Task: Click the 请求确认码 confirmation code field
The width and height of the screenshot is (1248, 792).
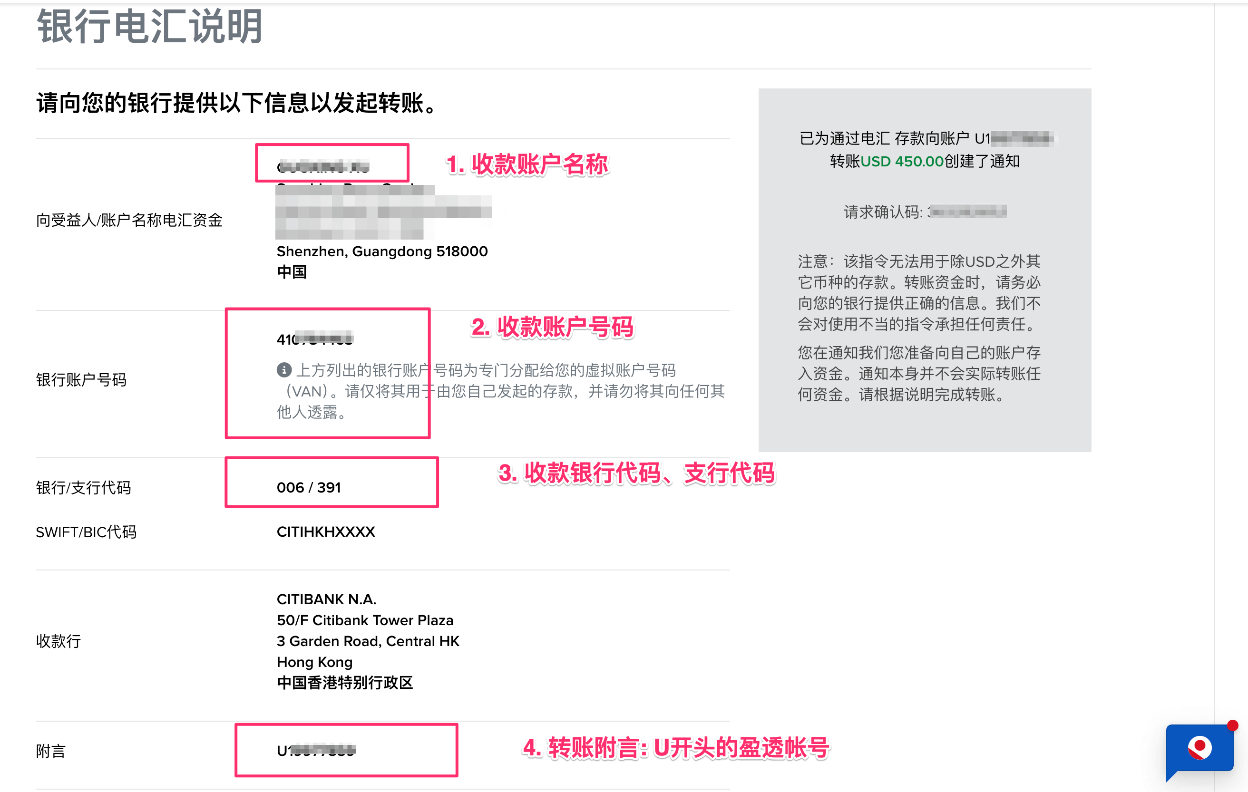Action: (x=925, y=212)
